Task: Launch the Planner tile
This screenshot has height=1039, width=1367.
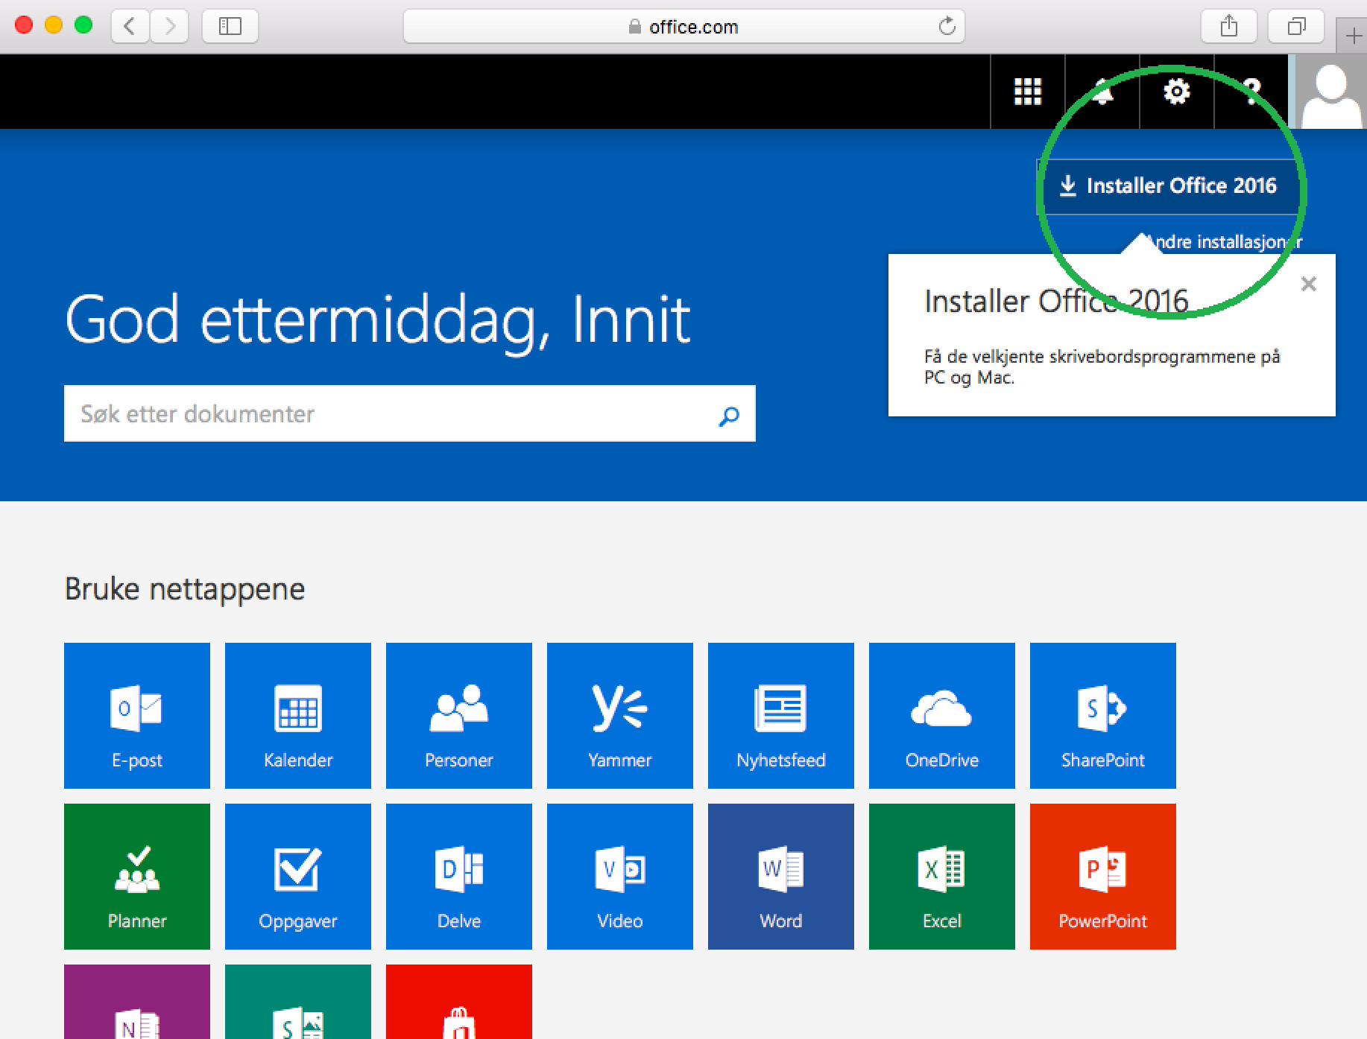Action: click(x=137, y=876)
